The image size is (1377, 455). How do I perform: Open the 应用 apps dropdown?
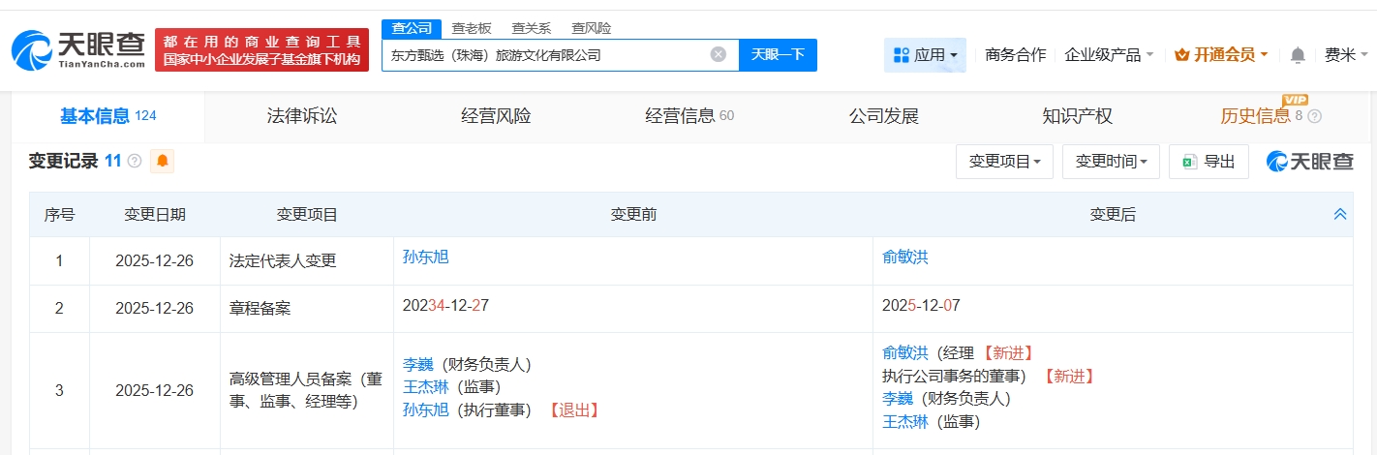coord(925,55)
